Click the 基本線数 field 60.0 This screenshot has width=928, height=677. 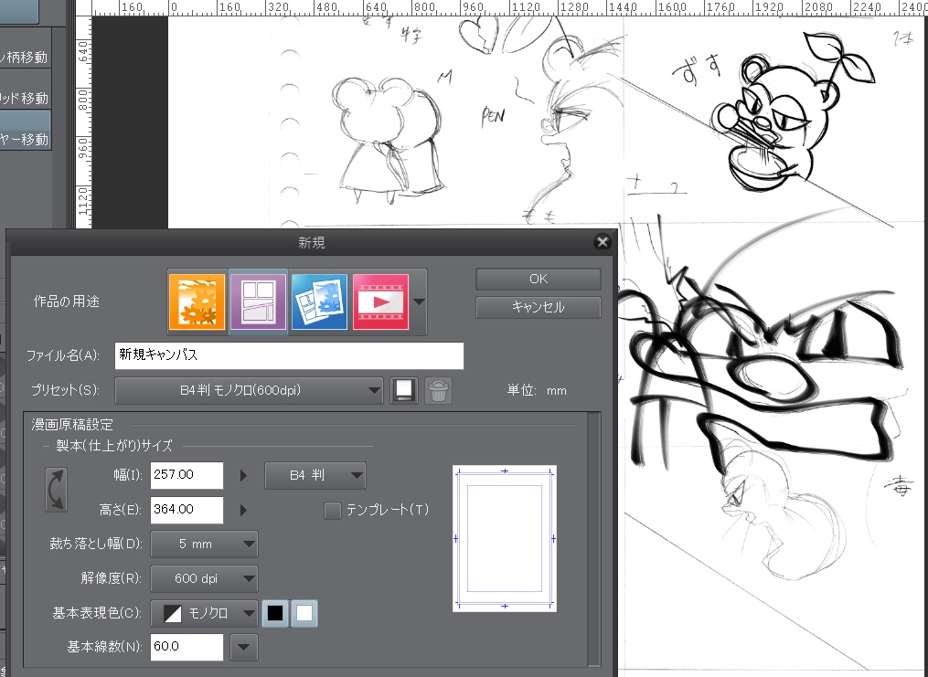click(187, 647)
